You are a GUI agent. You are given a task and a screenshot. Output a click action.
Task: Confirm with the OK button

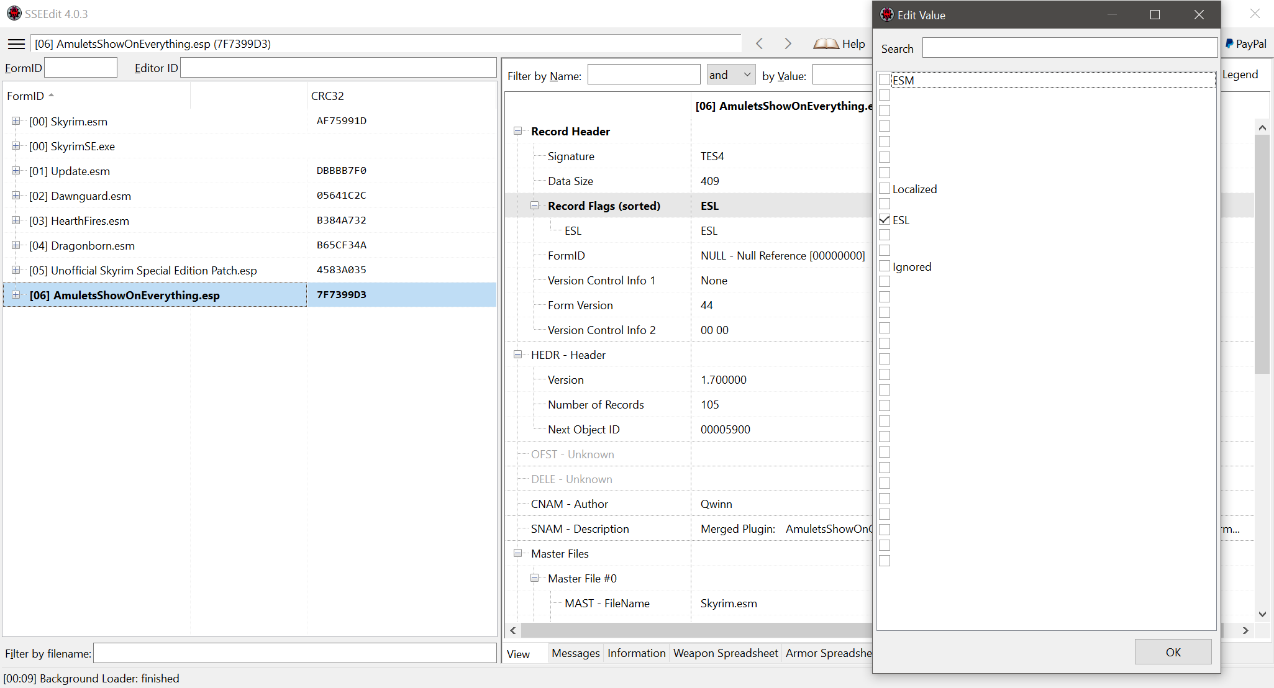pos(1173,652)
